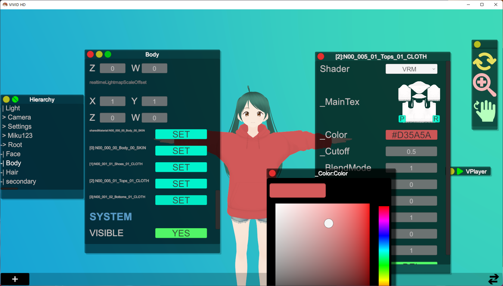The width and height of the screenshot is (503, 286).
Task: Click W field below realtimeLightmapScaleOffset
Action: (x=154, y=118)
